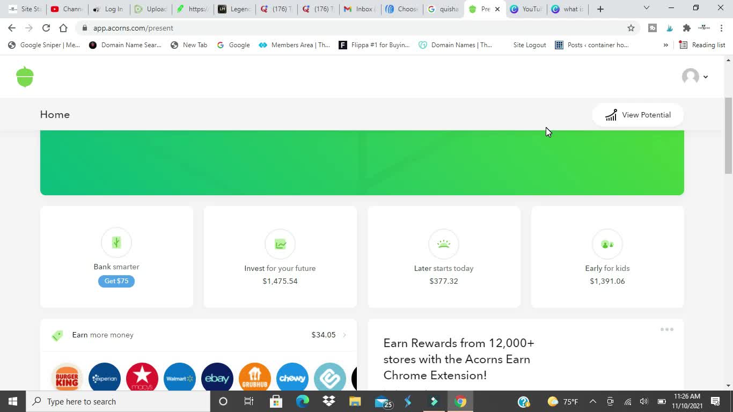Click the Bank smarter plant icon
Screen dimensions: 733x412
click(116, 242)
